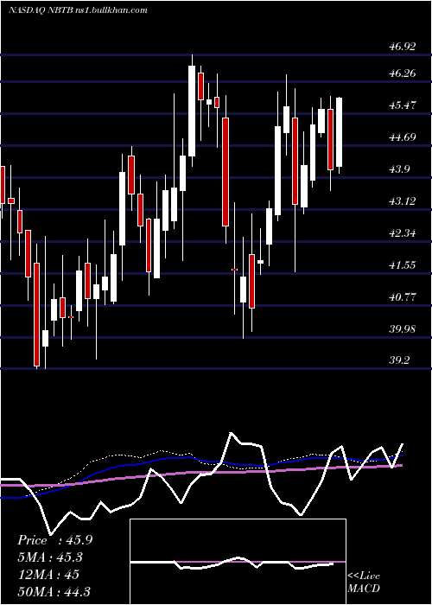The width and height of the screenshot is (432, 605).
Task: Click the 45.47 price axis label
Action: point(403,105)
